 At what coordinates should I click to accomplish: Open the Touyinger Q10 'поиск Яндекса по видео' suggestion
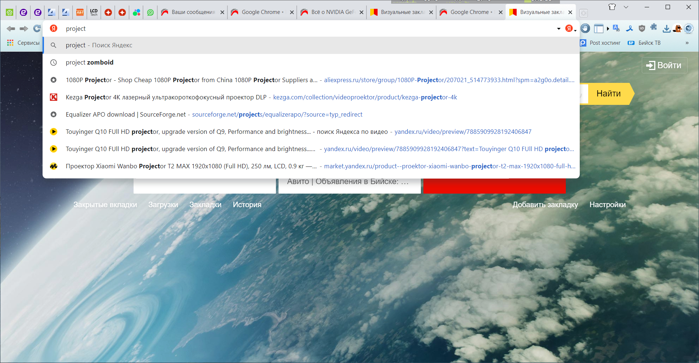click(311, 131)
